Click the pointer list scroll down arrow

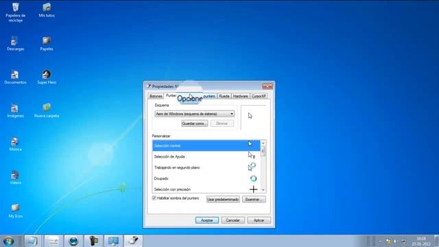click(263, 190)
